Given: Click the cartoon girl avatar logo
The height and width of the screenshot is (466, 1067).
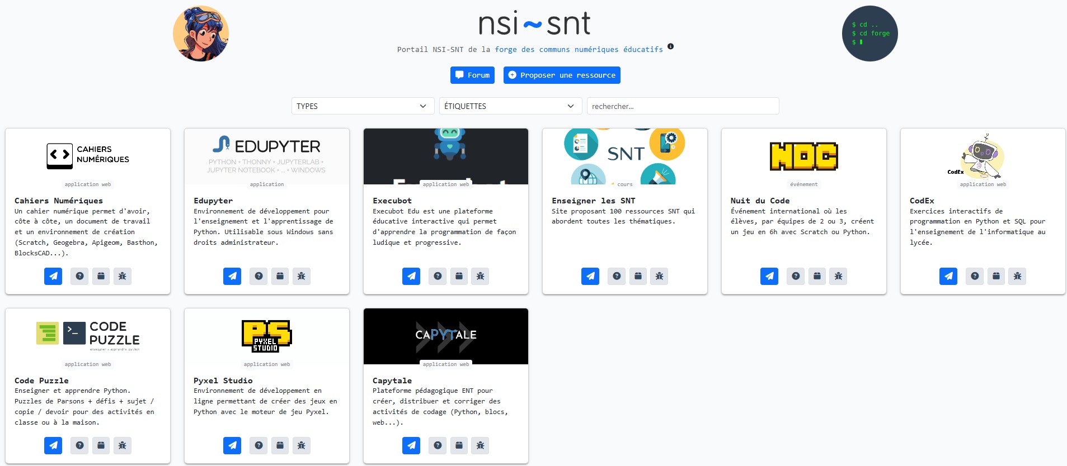Looking at the screenshot, I should [x=201, y=34].
